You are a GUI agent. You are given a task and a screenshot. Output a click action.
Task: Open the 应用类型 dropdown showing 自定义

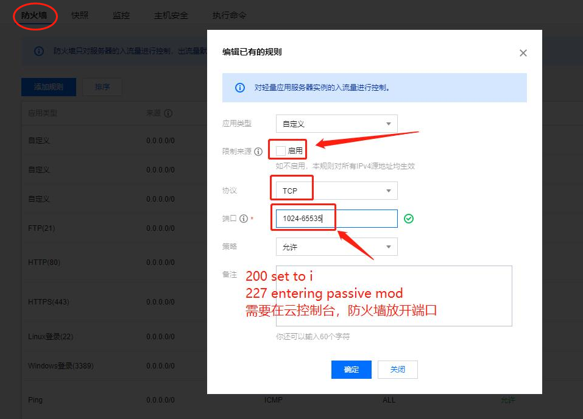point(336,124)
